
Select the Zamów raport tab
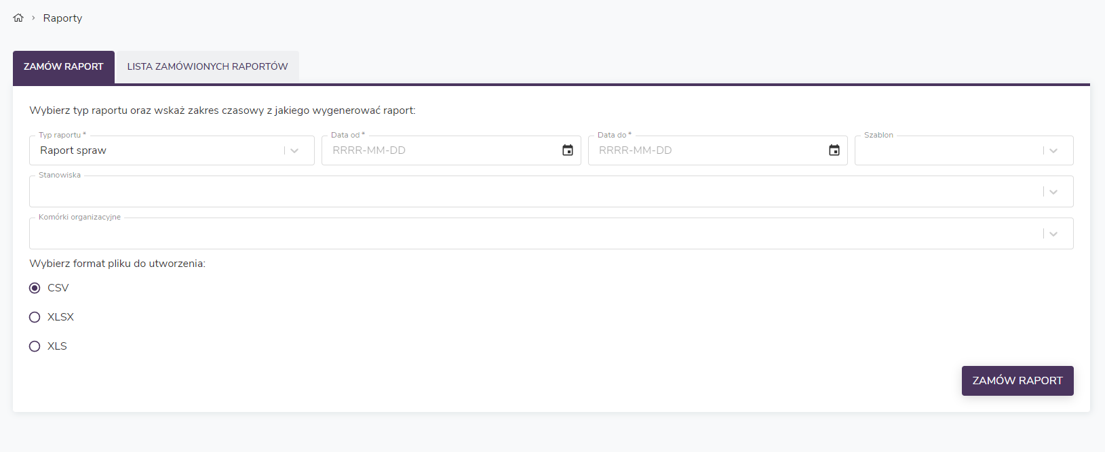[x=64, y=66]
